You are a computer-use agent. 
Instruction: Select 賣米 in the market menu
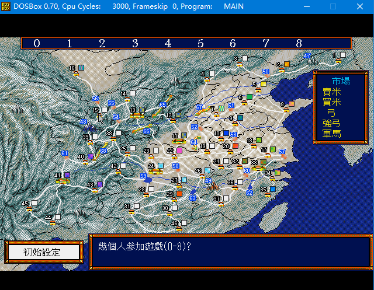point(331,92)
